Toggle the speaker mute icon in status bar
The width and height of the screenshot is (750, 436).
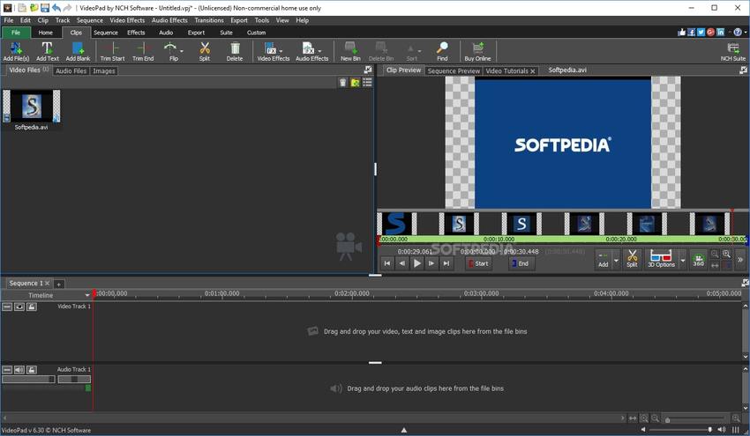[721, 430]
